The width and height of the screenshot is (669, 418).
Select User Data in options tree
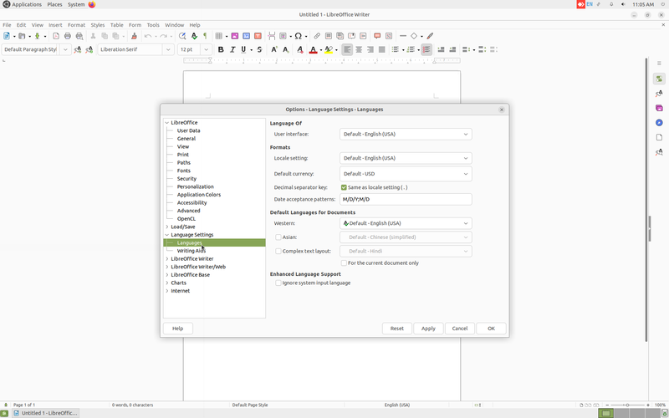[189, 131]
